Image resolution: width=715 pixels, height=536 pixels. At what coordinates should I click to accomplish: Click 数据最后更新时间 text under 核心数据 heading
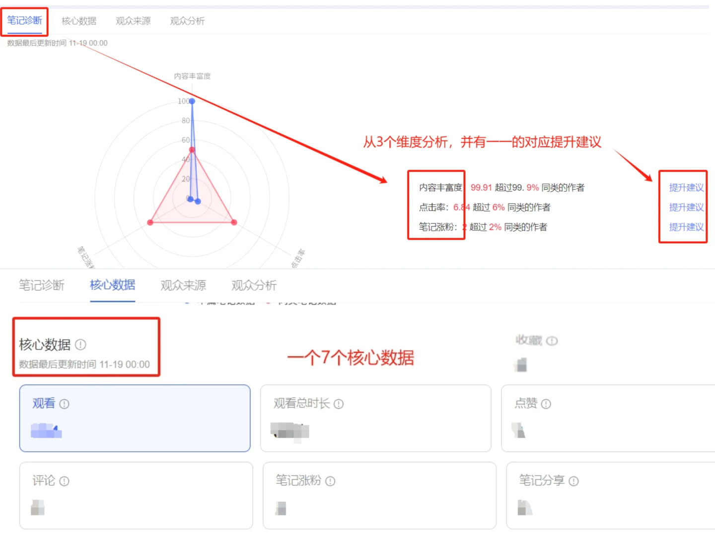point(84,365)
